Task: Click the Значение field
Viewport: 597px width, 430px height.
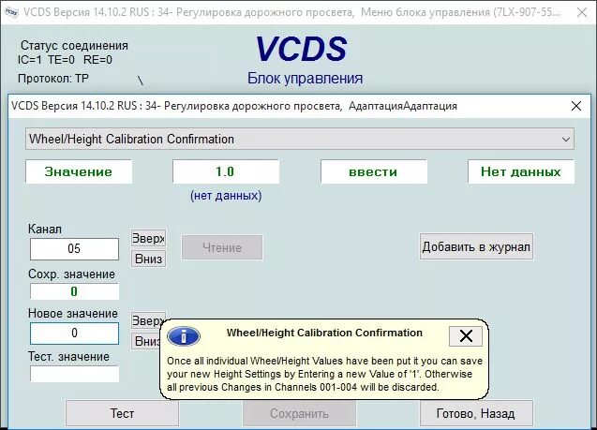Action: 79,171
